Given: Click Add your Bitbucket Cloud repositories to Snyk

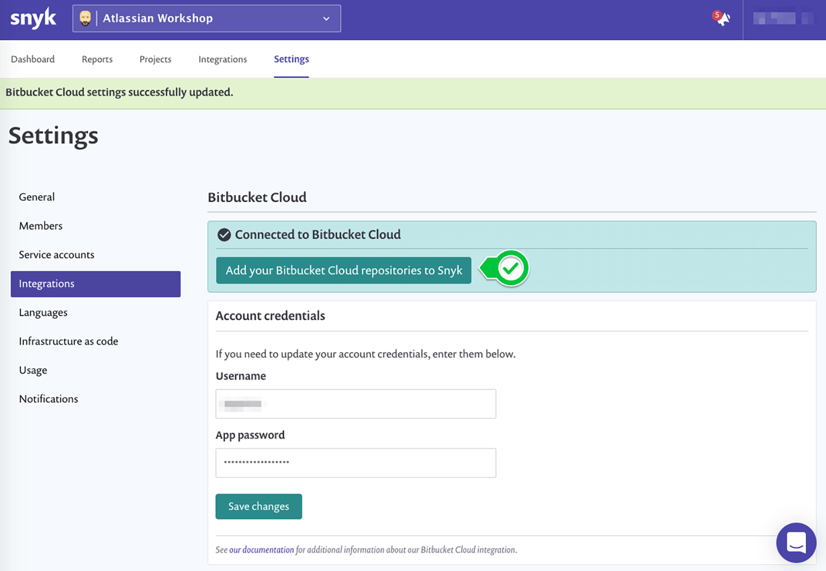Looking at the screenshot, I should pos(344,270).
